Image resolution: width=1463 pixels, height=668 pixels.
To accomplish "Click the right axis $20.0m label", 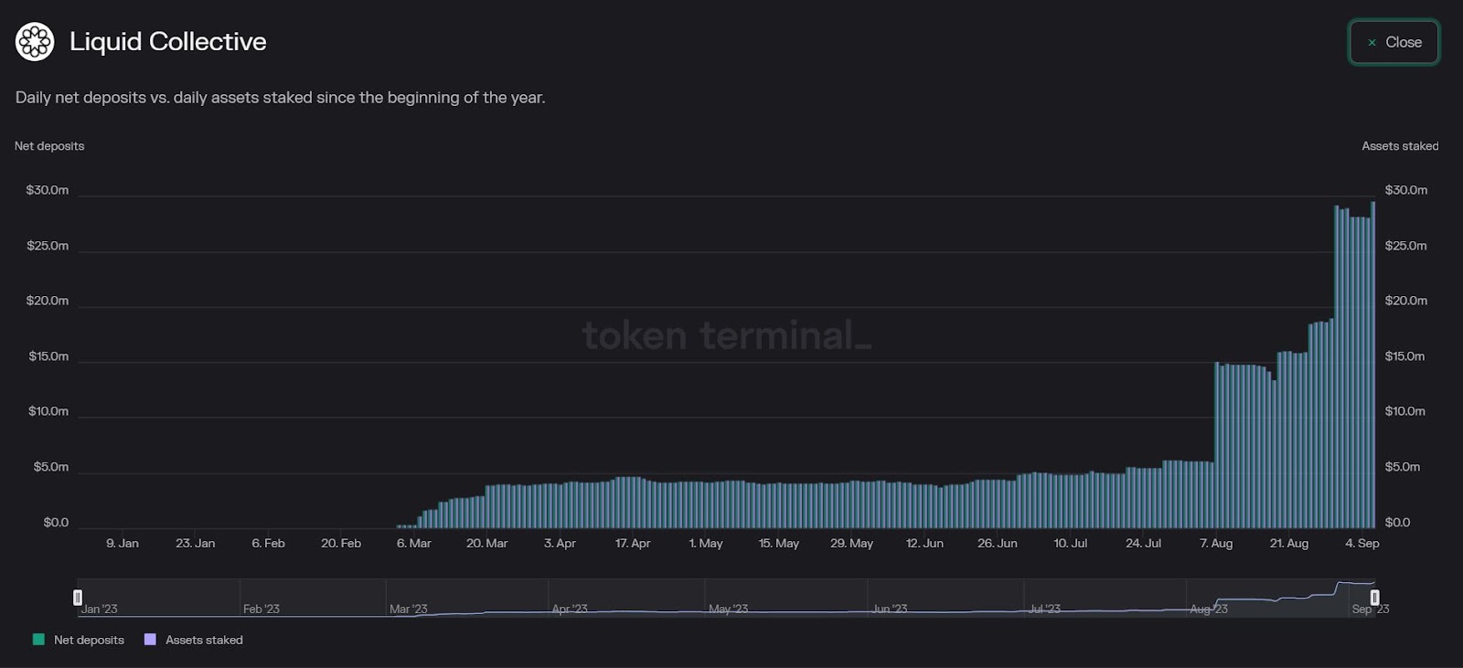I will pyautogui.click(x=1406, y=301).
